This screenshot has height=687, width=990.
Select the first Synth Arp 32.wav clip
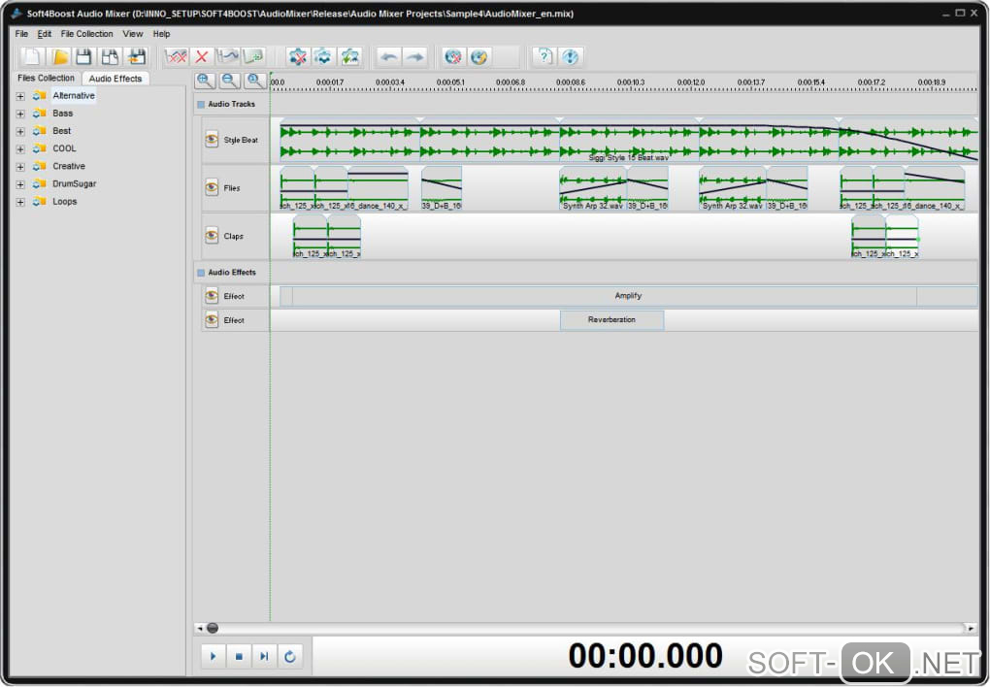593,187
